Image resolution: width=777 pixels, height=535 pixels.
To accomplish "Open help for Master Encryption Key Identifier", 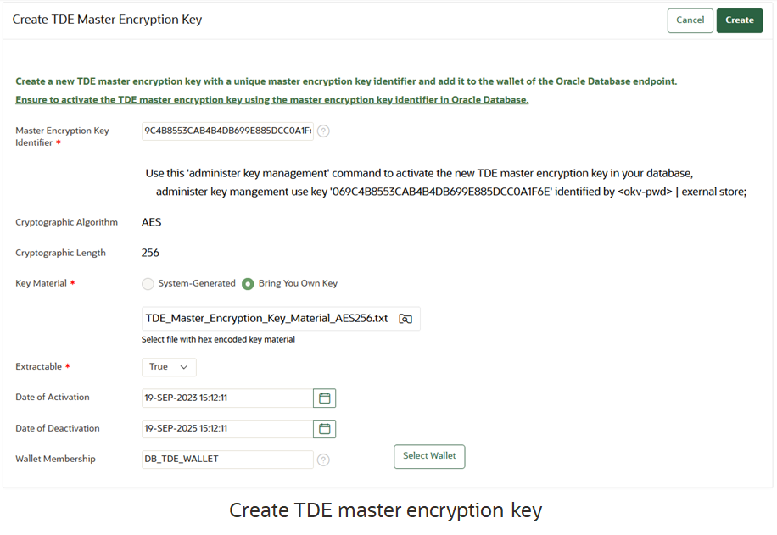I will pyautogui.click(x=323, y=131).
